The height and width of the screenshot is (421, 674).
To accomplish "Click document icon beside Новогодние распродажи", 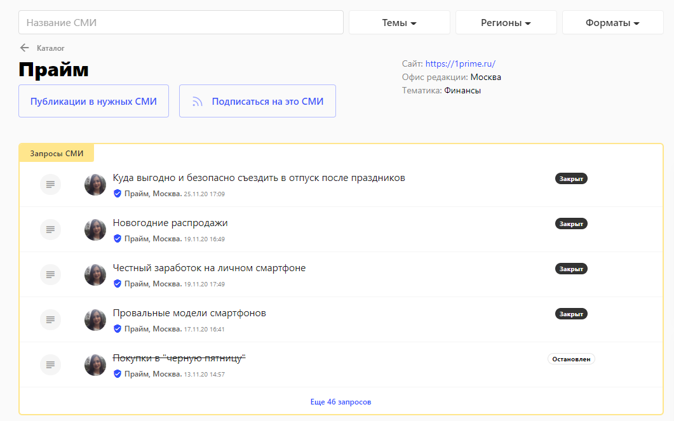I will pyautogui.click(x=50, y=229).
